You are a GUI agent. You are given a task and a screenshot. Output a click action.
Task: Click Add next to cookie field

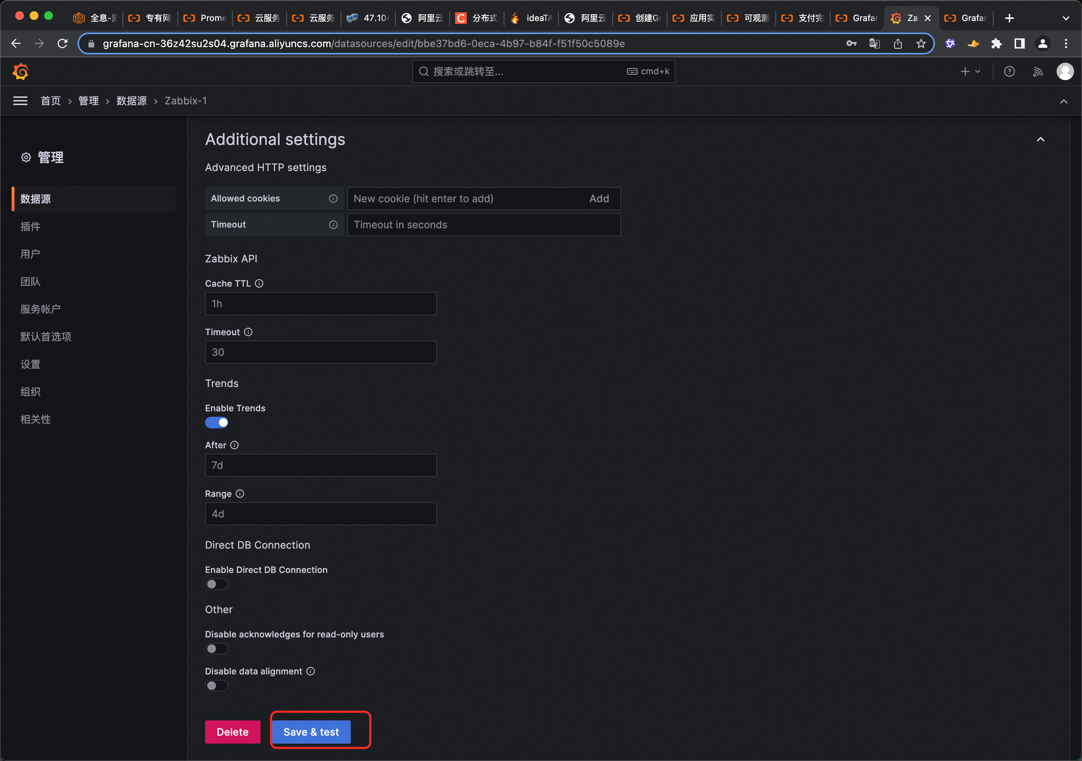pyautogui.click(x=599, y=199)
